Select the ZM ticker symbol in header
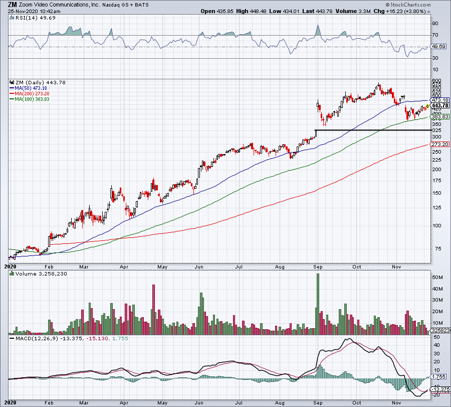The width and height of the screenshot is (451, 407). (13, 5)
